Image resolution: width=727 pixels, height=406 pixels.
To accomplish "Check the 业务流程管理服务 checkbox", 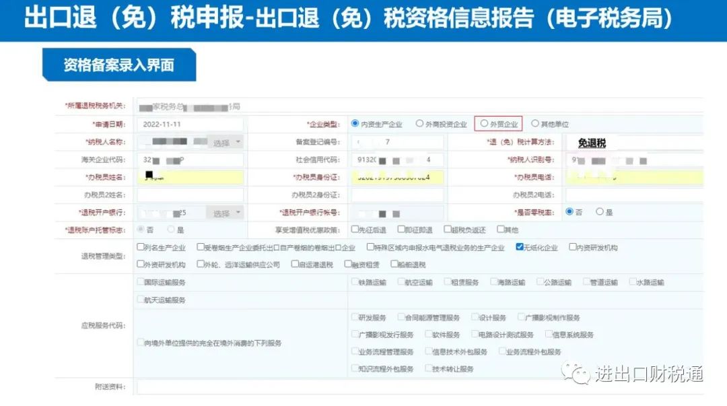I will click(x=355, y=351).
